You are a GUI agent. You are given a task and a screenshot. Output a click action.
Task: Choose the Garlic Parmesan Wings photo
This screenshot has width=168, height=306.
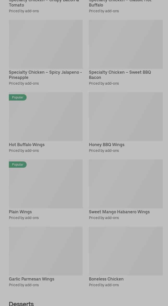point(46,251)
